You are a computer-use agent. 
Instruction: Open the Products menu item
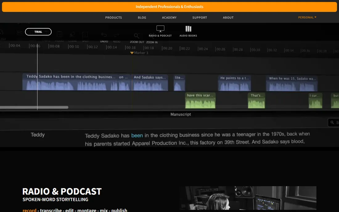click(113, 18)
